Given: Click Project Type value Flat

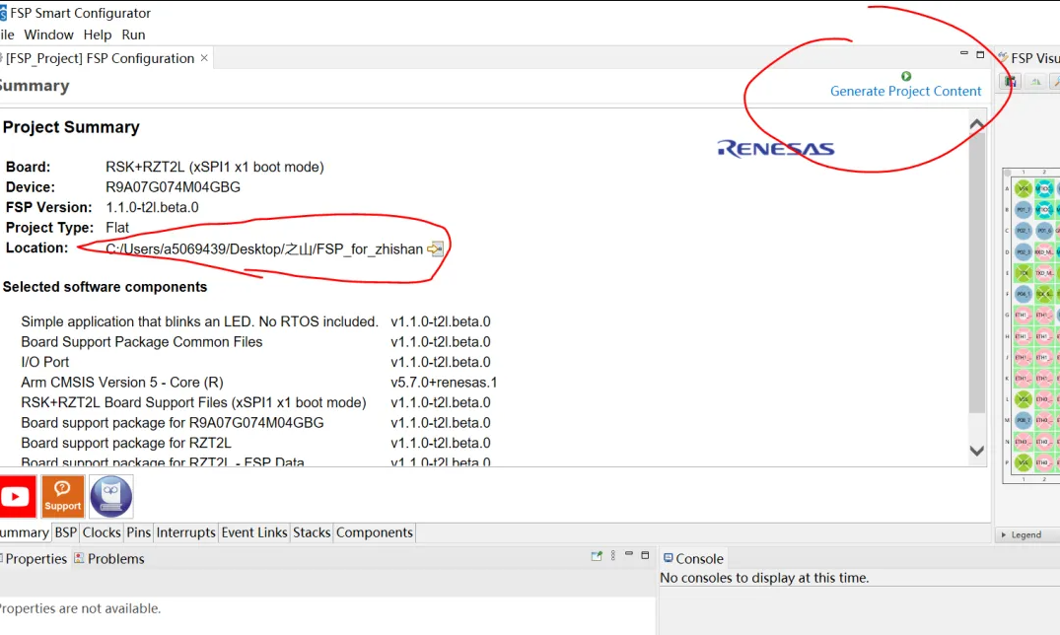Looking at the screenshot, I should (x=117, y=228).
